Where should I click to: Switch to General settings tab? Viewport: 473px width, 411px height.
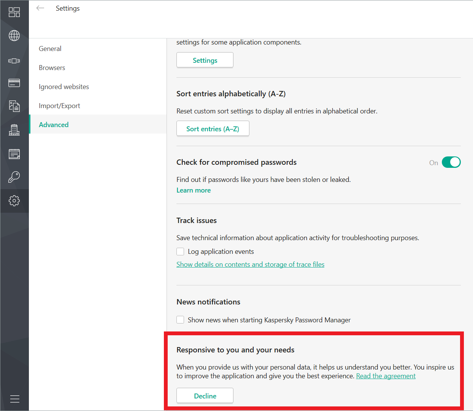(50, 49)
